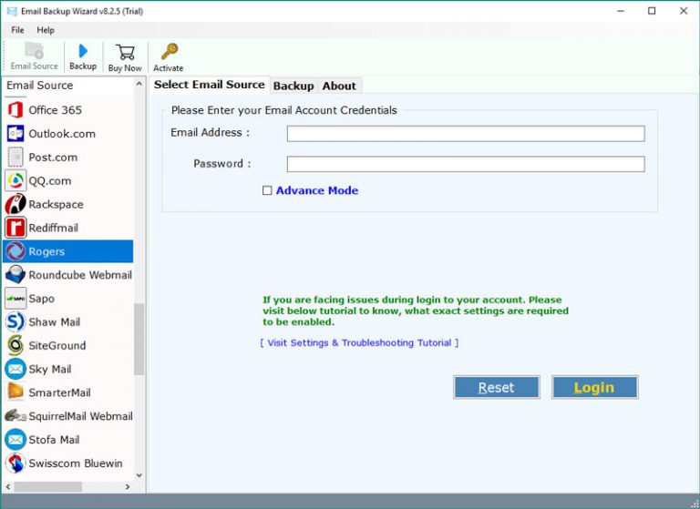Open the Help menu
This screenshot has width=700, height=509.
coord(46,30)
